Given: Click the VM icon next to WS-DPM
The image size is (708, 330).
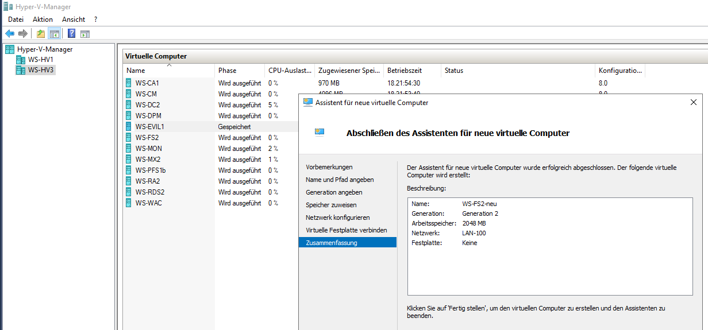Looking at the screenshot, I should 129,115.
